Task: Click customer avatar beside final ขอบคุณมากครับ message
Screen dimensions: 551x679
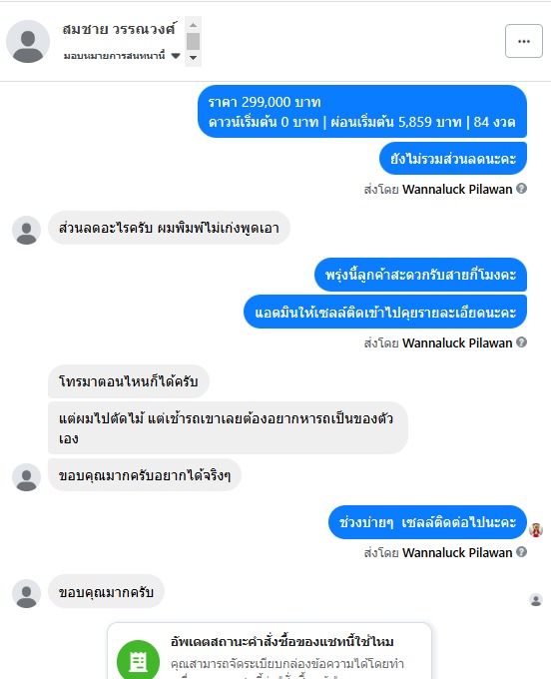Action: [x=26, y=594]
